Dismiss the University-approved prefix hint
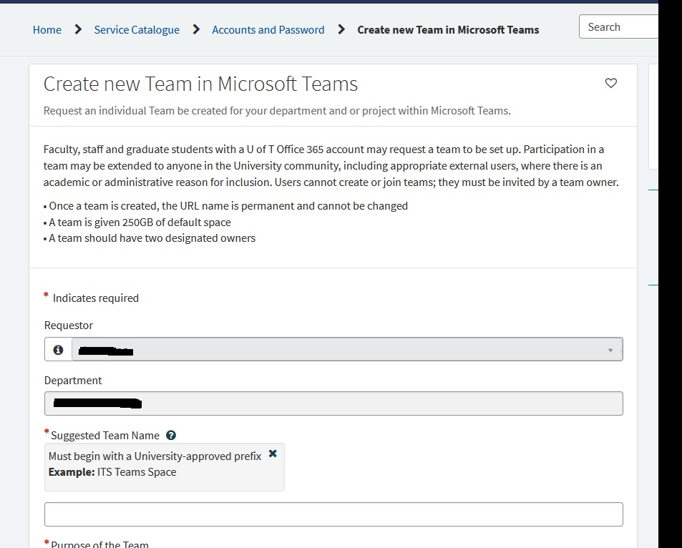Screen dimensions: 682x548 [x=273, y=454]
